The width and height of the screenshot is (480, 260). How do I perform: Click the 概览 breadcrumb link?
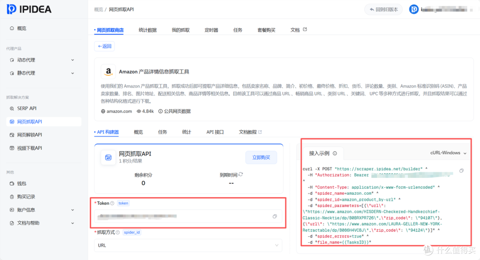tap(99, 9)
